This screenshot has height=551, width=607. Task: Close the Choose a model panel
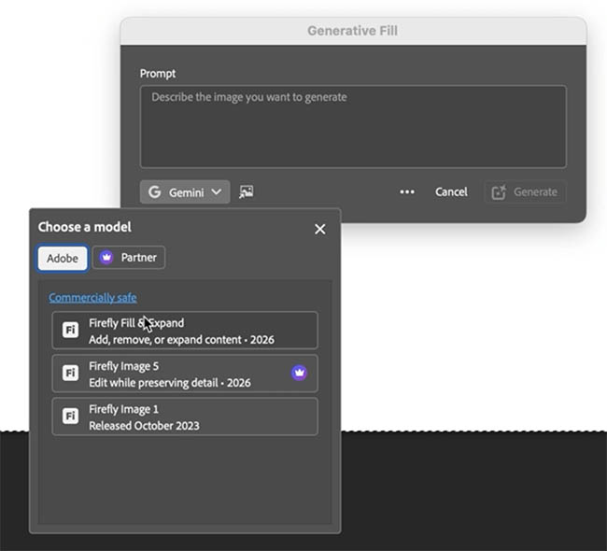[x=319, y=229]
